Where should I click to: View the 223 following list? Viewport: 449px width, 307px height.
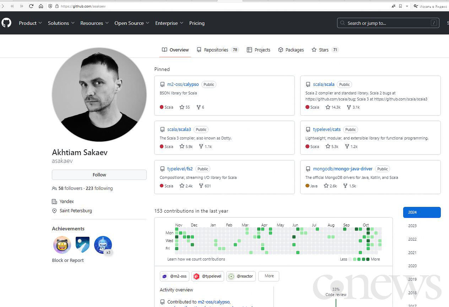point(99,188)
